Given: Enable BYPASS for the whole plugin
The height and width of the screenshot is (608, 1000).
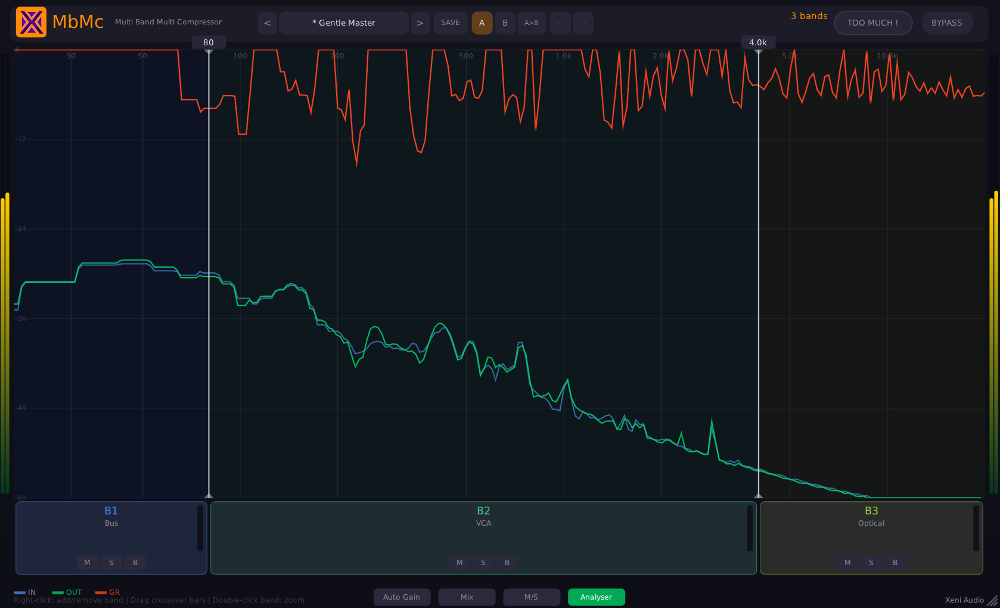Looking at the screenshot, I should [947, 23].
